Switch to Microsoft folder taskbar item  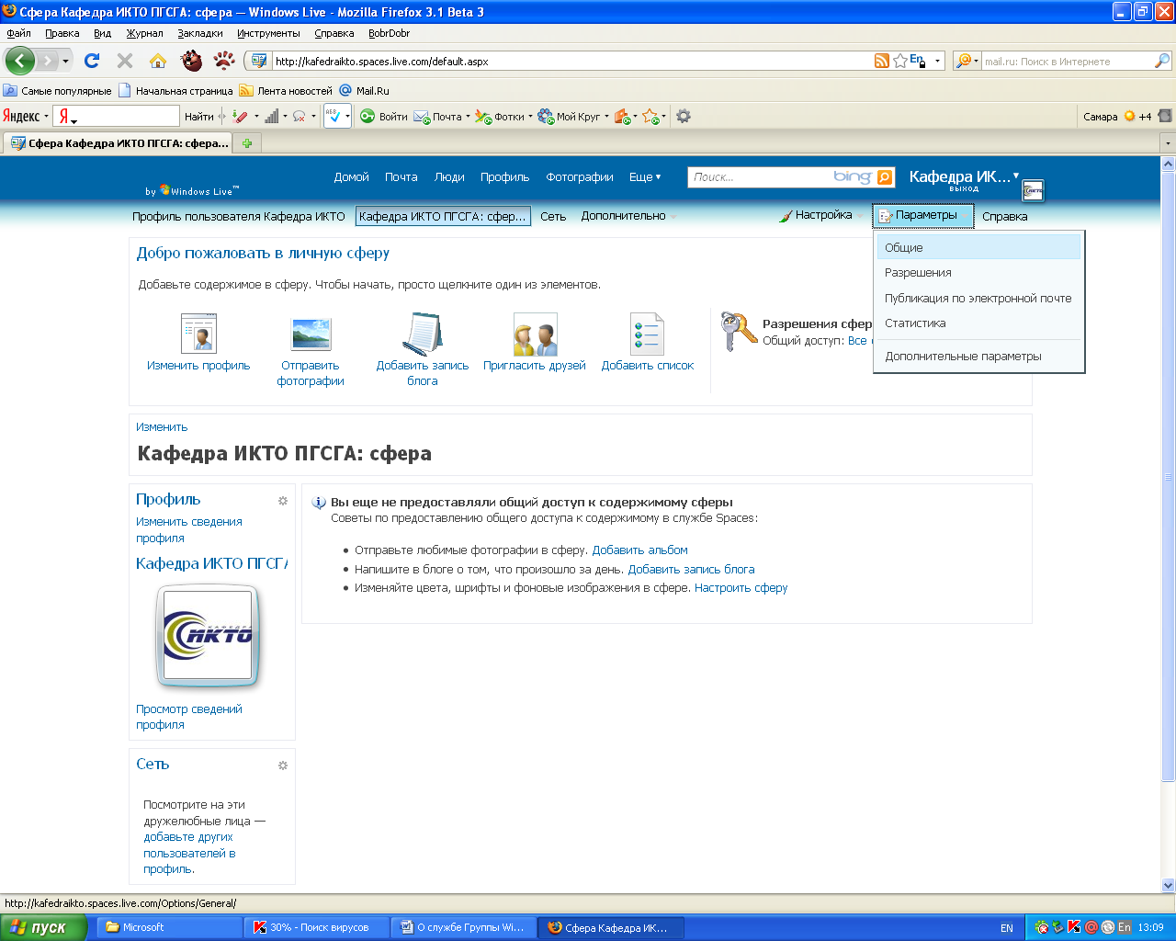pyautogui.click(x=169, y=927)
